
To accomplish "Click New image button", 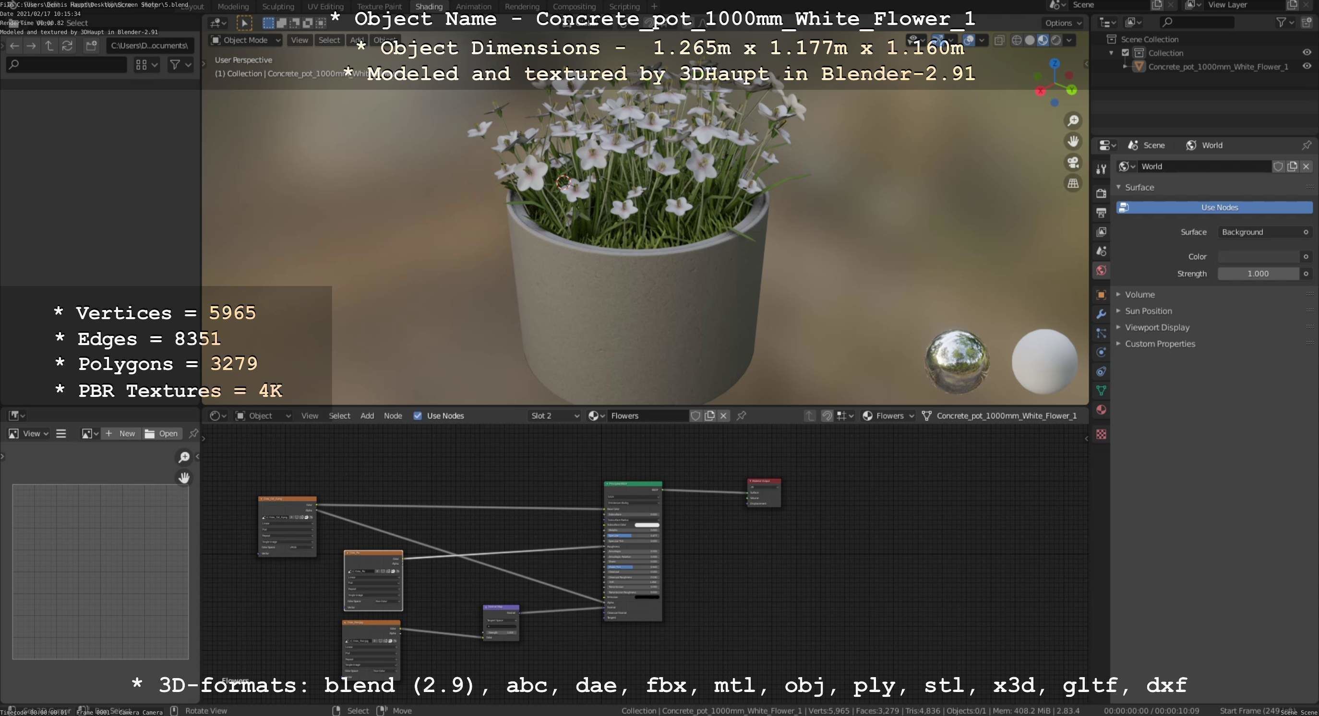I will (x=120, y=433).
